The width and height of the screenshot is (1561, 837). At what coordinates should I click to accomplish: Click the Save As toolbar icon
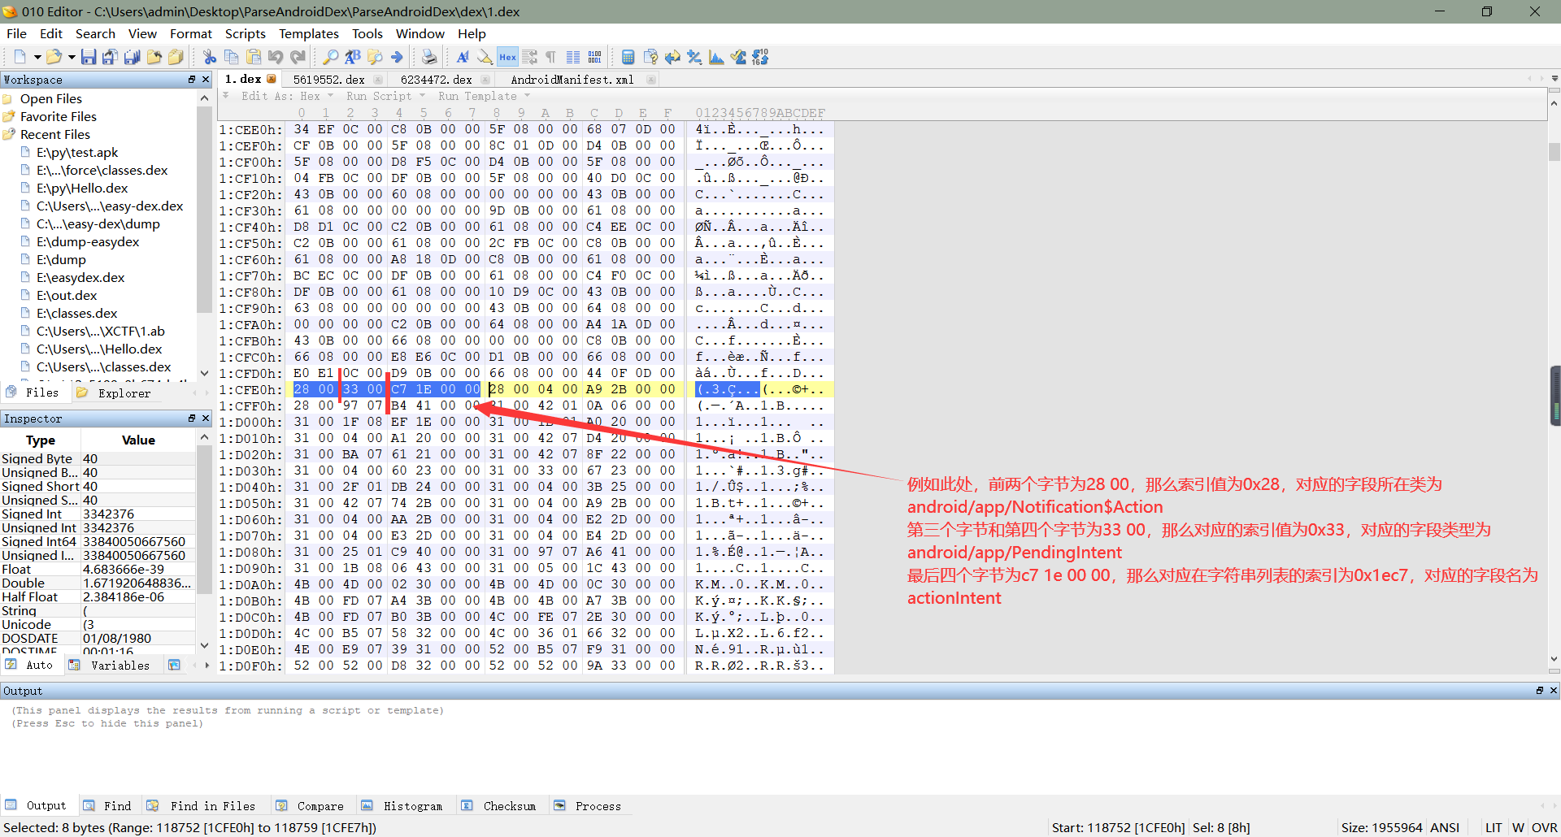click(110, 57)
